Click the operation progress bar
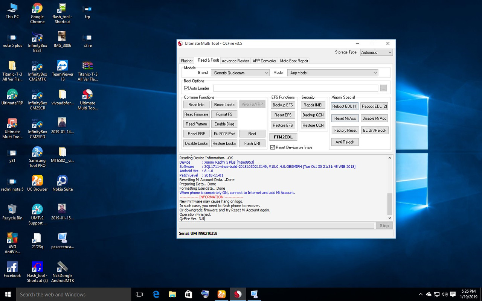The image size is (482, 301). point(276,226)
